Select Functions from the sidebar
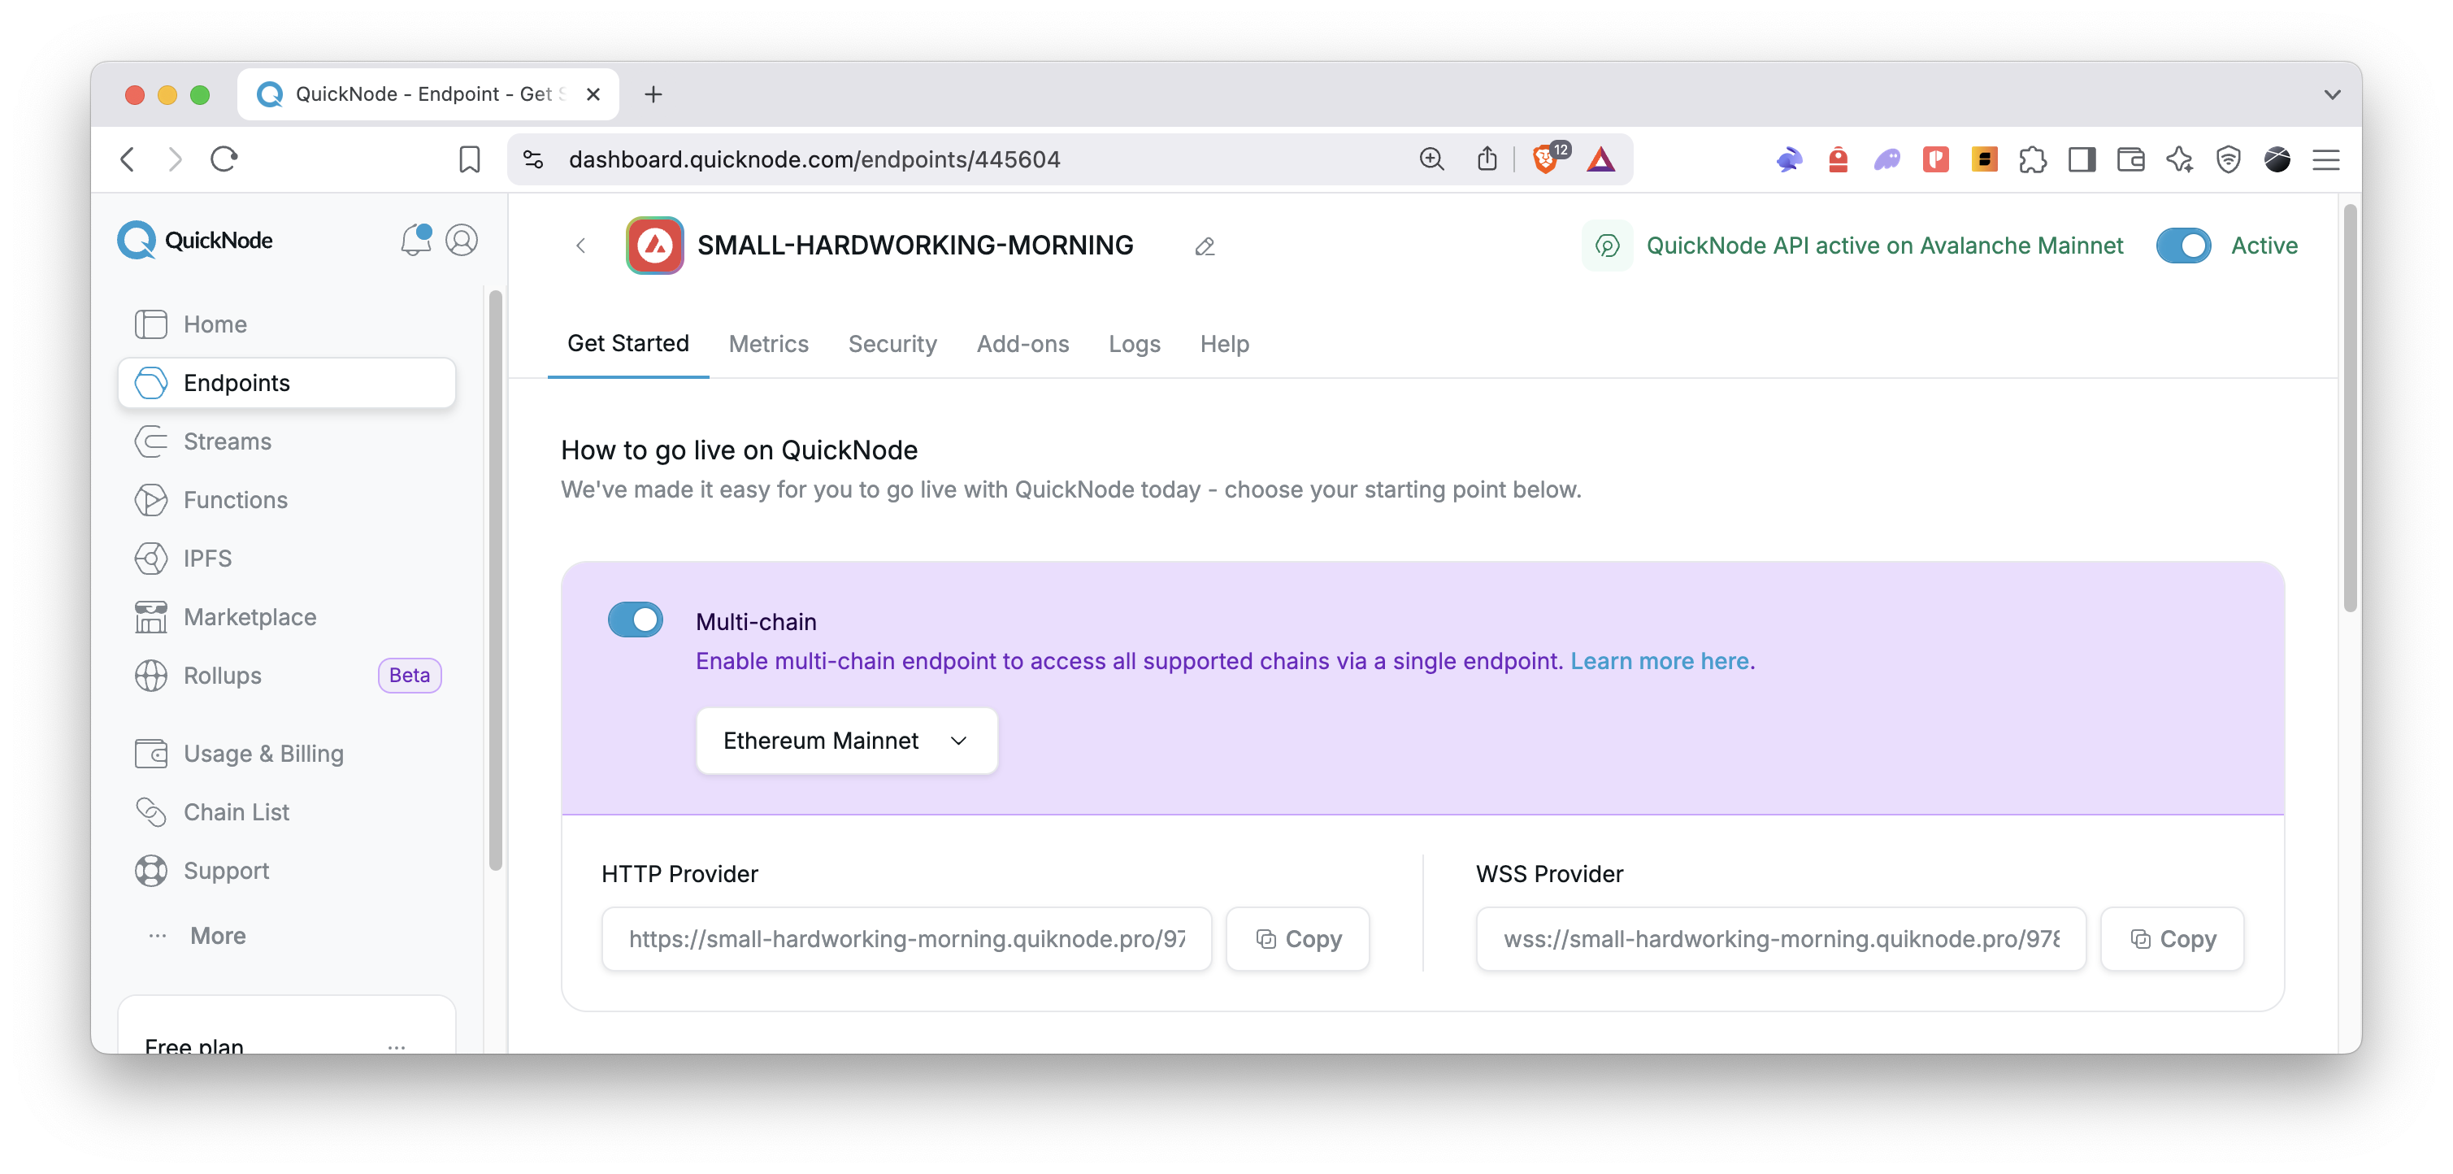Screen dimensions: 2453x1174 coord(235,499)
